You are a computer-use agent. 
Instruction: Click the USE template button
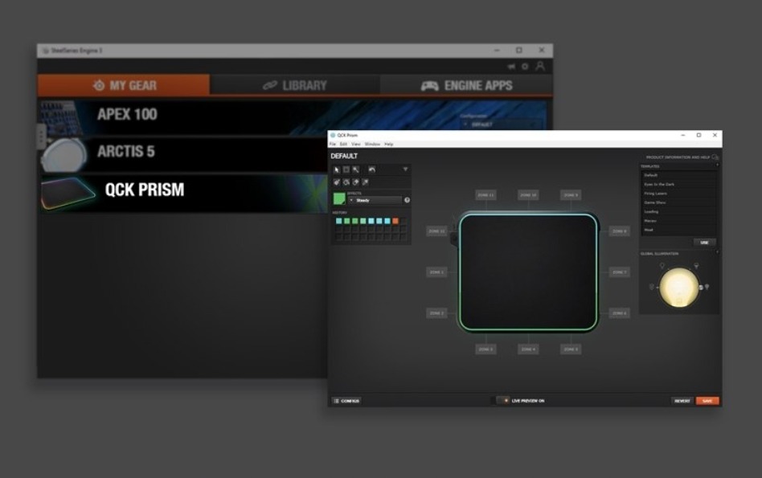(704, 243)
